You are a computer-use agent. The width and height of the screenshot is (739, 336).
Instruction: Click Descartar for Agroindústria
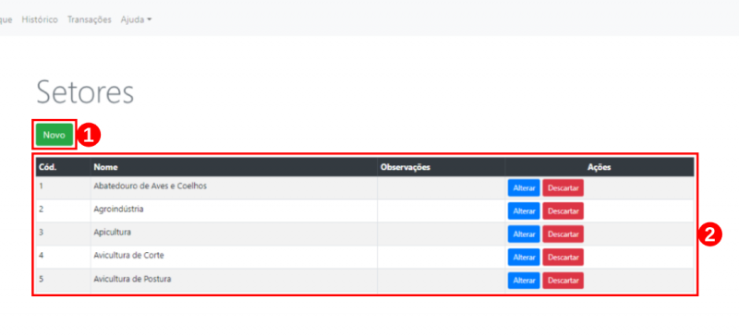coord(563,211)
